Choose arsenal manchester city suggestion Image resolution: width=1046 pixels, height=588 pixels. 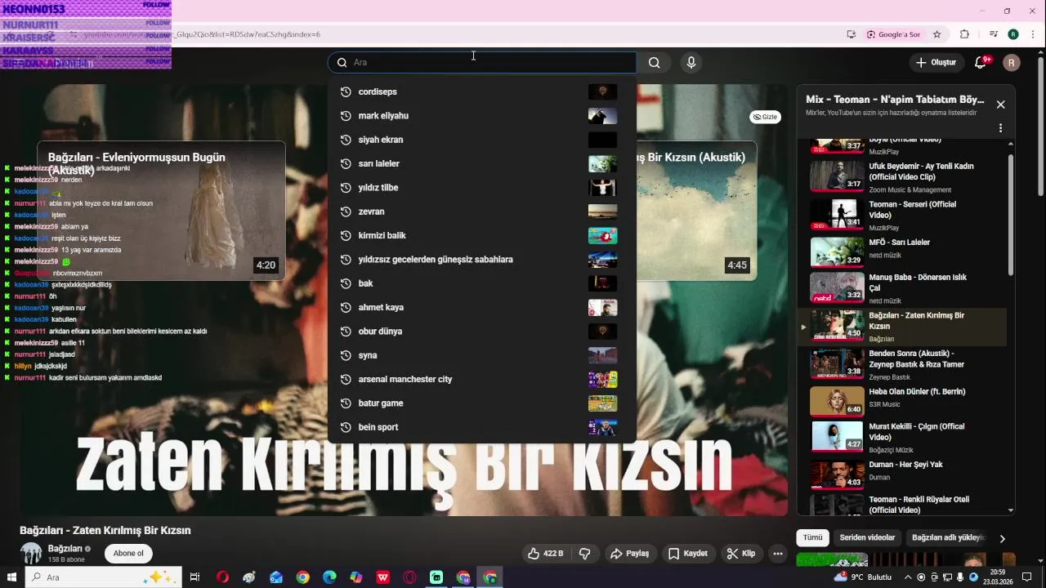(481, 379)
